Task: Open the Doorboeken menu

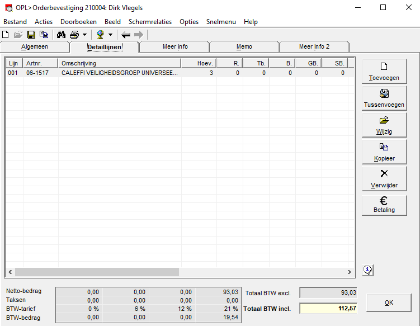Action: pyautogui.click(x=78, y=22)
